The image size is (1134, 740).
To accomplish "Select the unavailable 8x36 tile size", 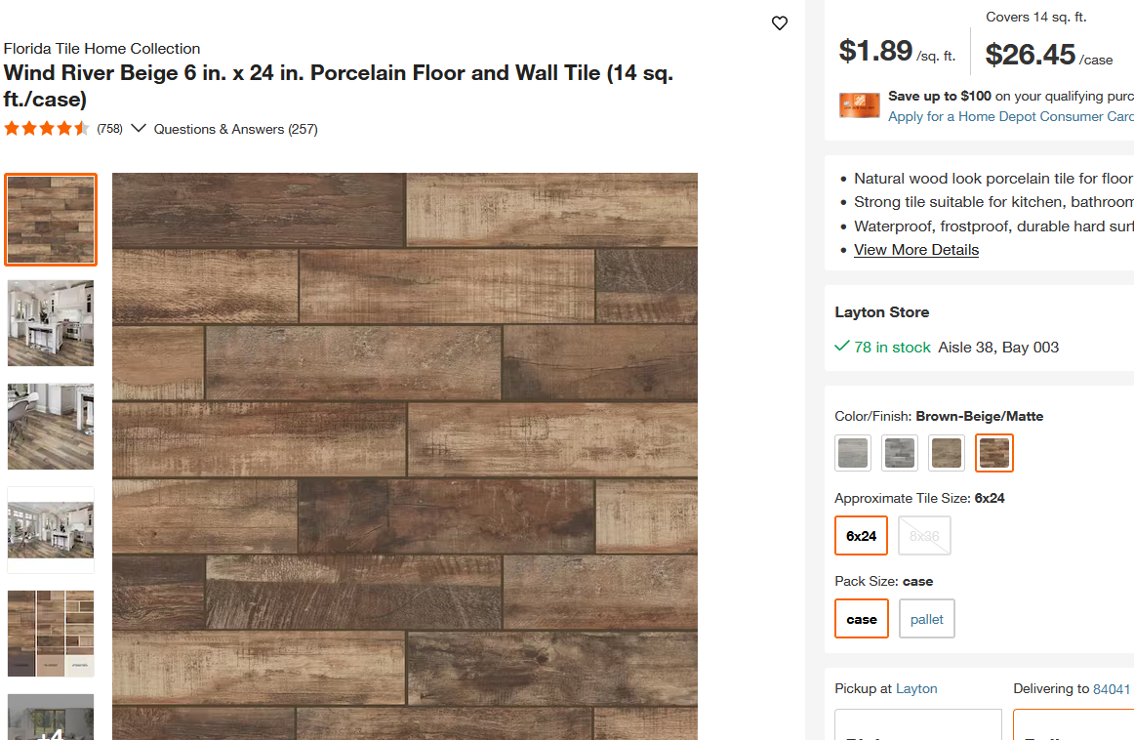I will [x=924, y=536].
